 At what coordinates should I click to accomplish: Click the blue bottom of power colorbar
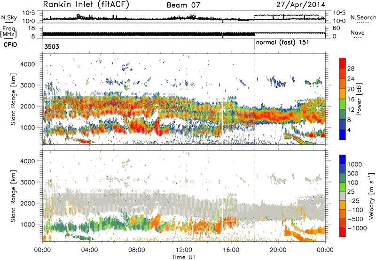click(343, 135)
